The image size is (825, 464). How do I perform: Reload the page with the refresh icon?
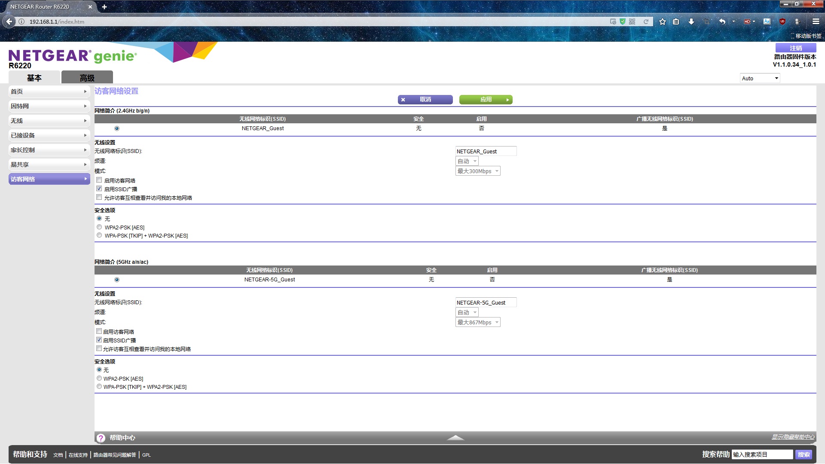click(645, 21)
